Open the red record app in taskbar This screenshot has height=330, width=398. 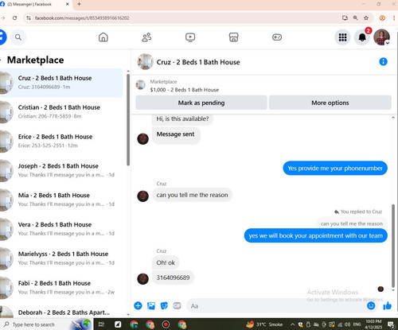point(166,324)
